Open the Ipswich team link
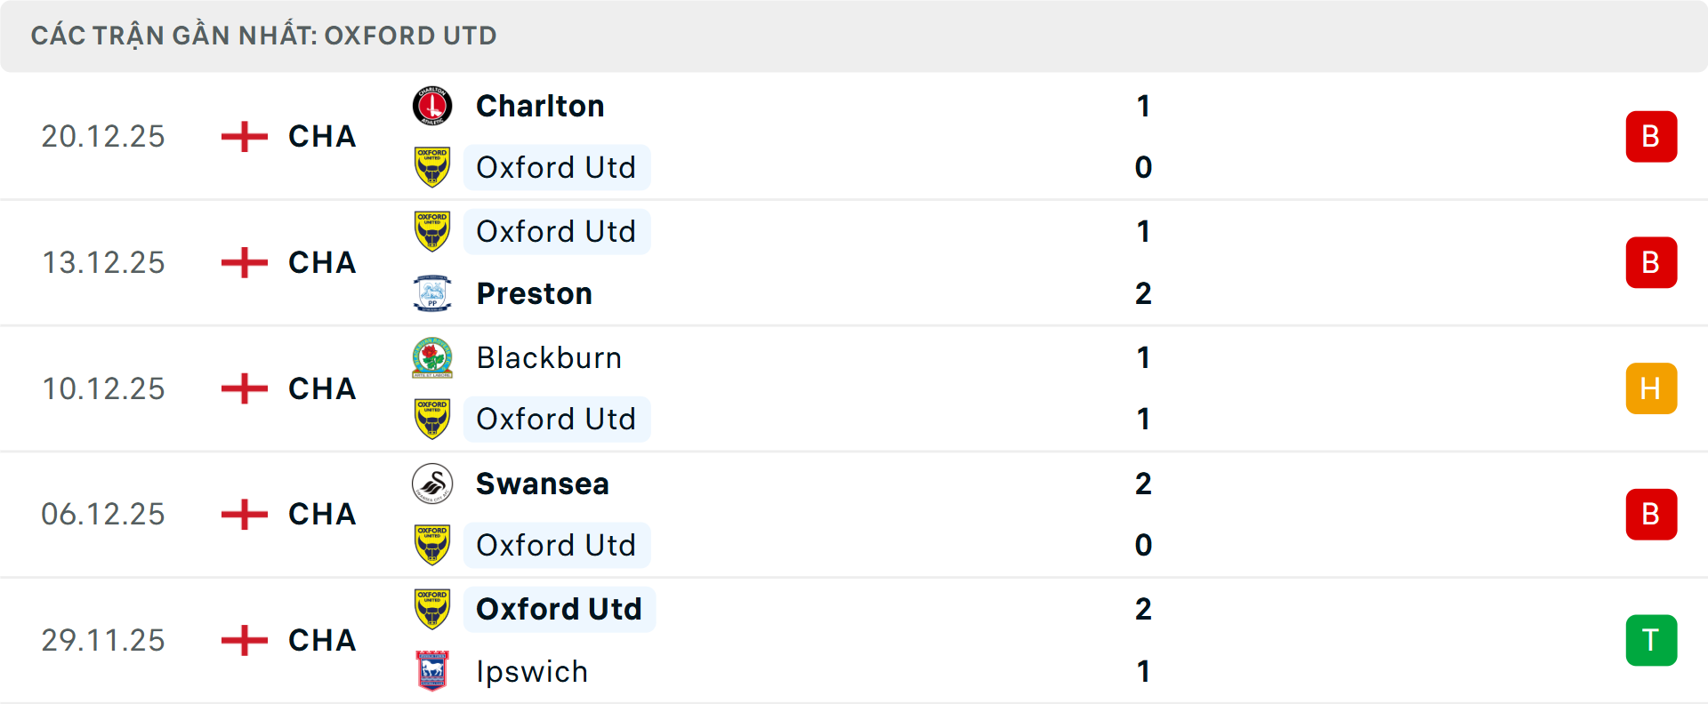Image resolution: width=1708 pixels, height=704 pixels. click(x=532, y=671)
